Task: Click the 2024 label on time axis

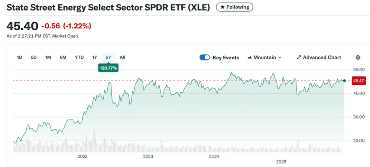Action: (214, 156)
